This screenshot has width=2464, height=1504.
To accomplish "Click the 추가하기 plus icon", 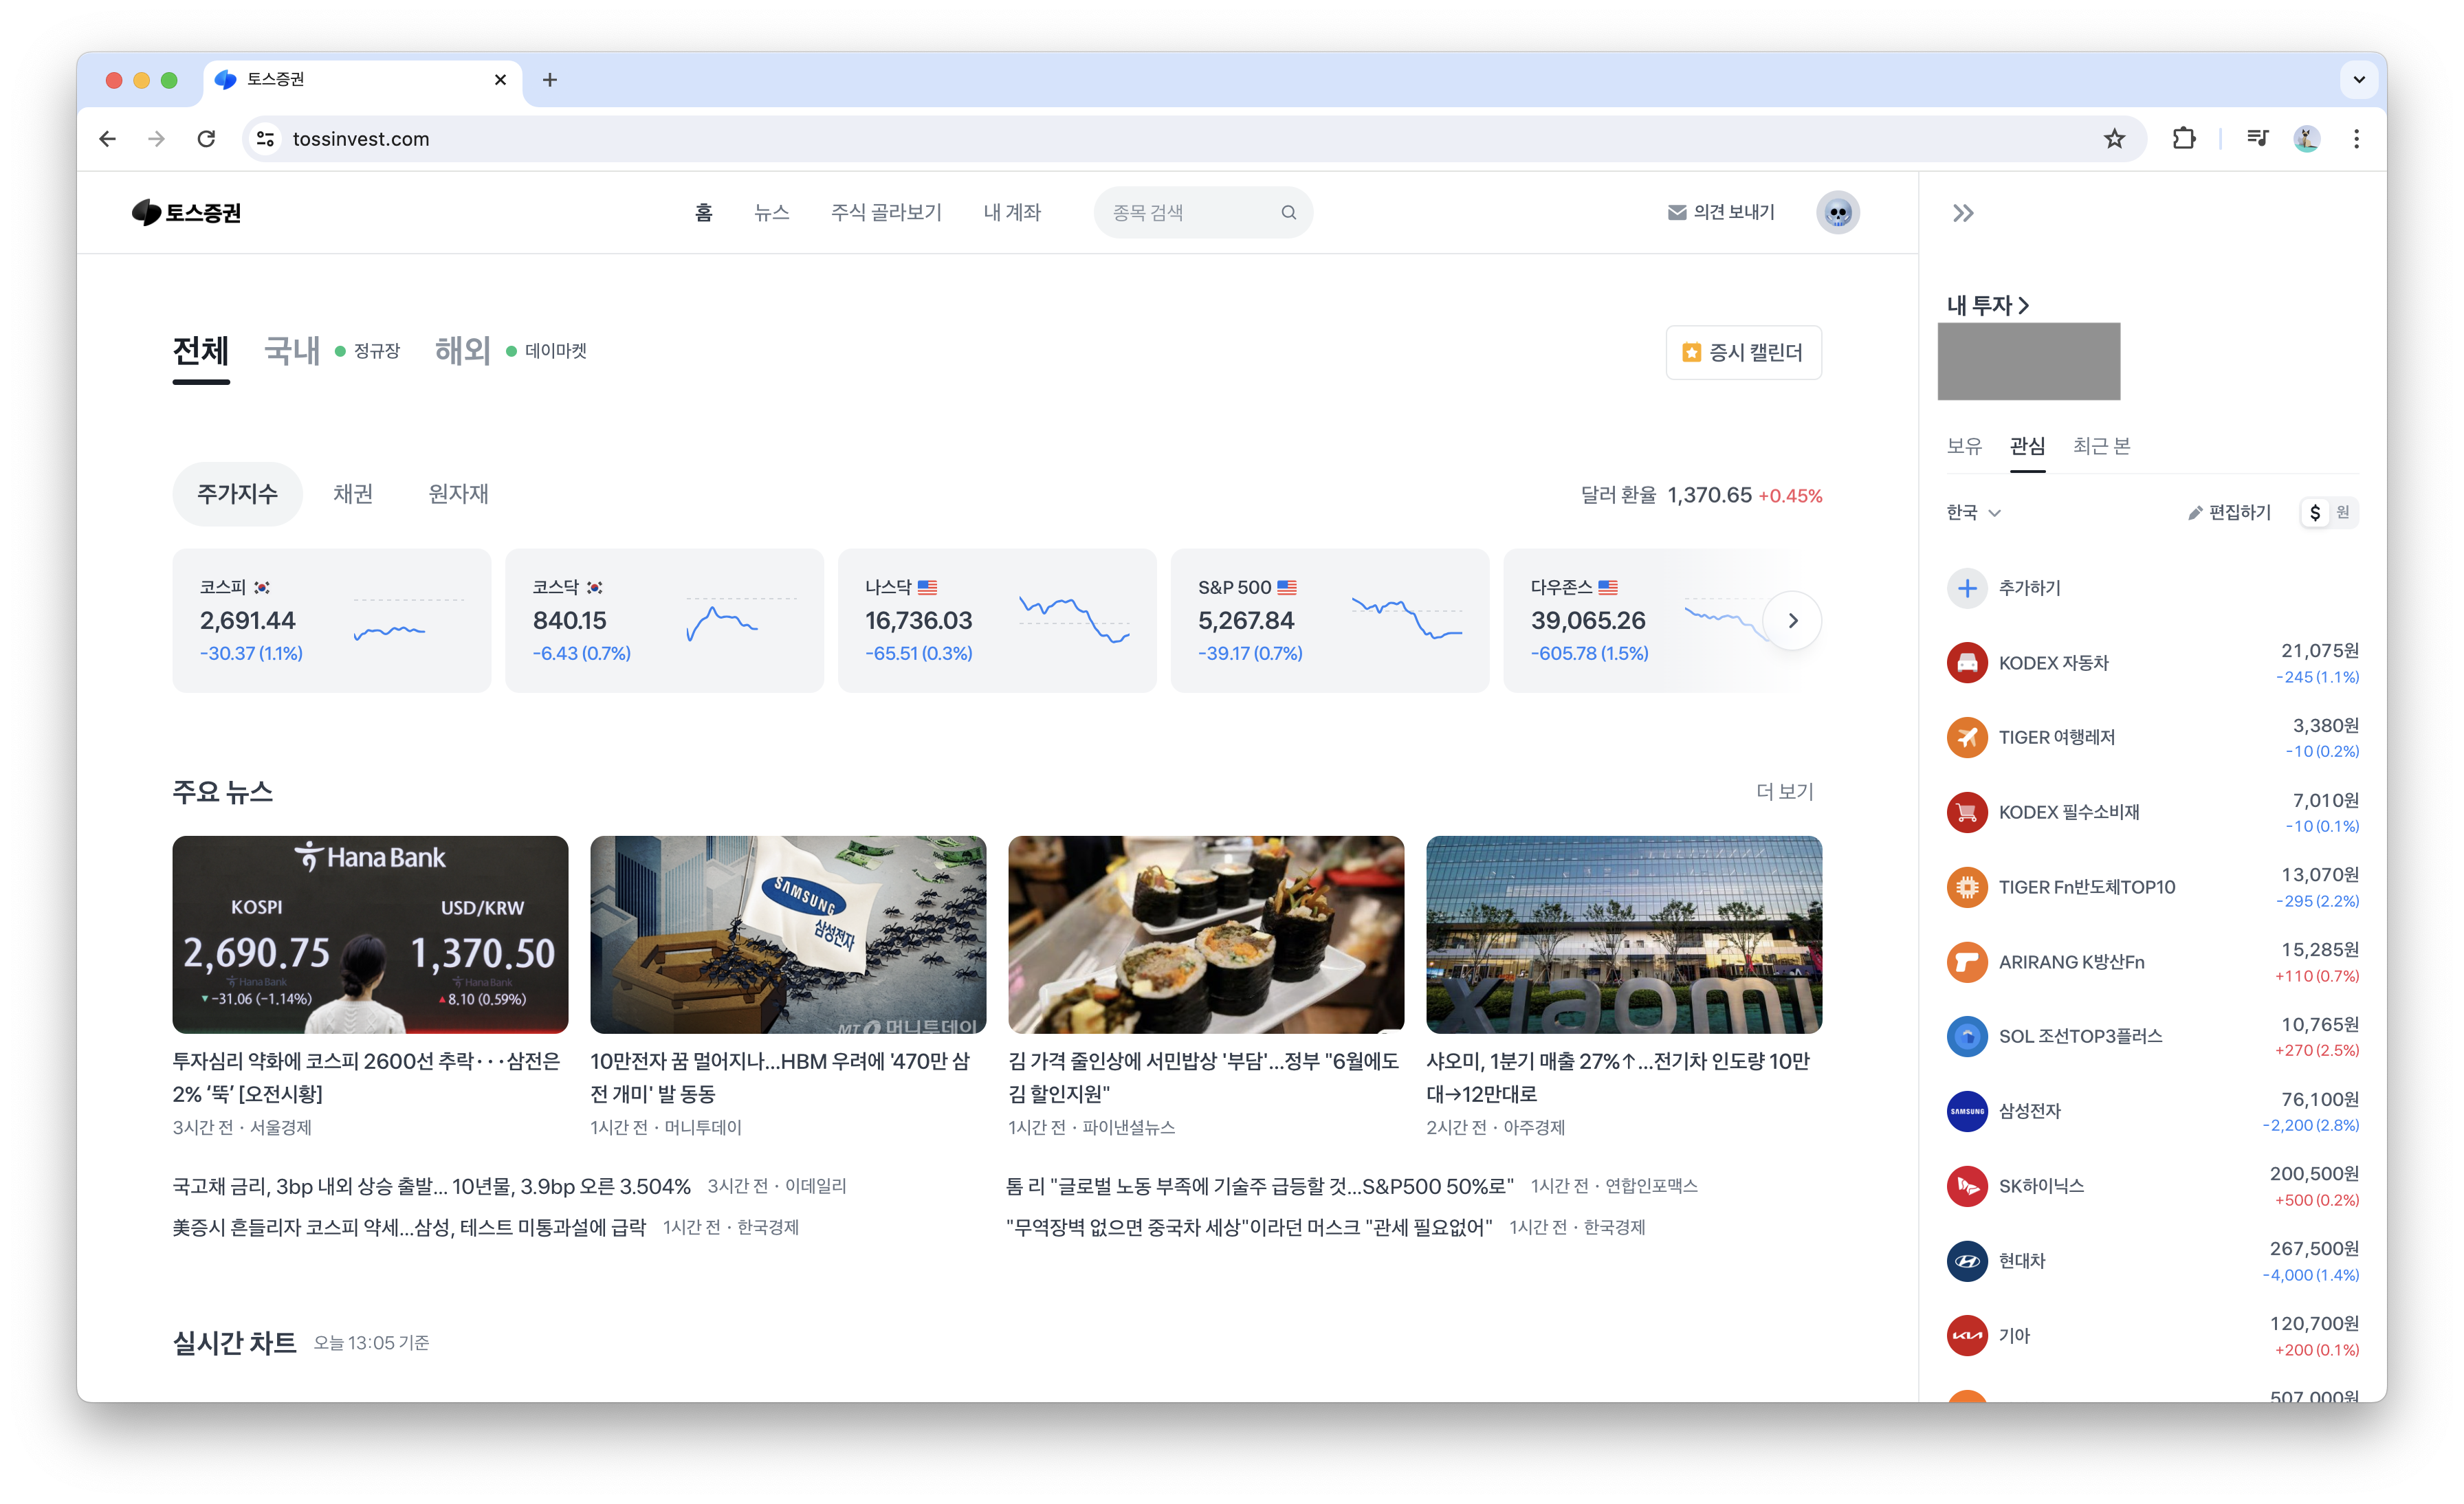I will pos(1966,588).
